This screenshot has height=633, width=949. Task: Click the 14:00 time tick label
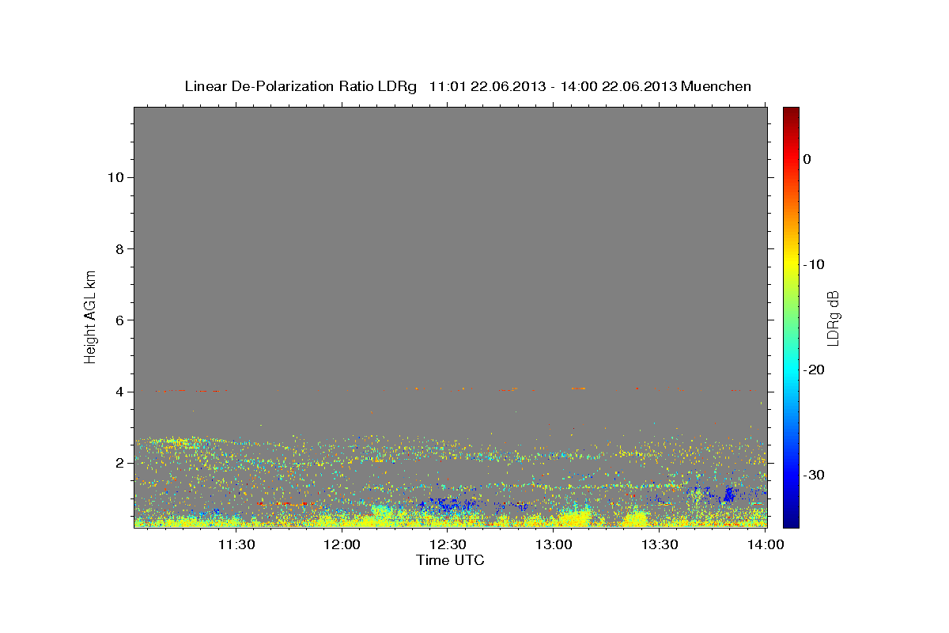766,544
